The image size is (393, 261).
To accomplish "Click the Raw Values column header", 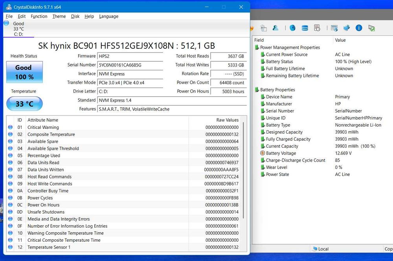I will click(227, 120).
